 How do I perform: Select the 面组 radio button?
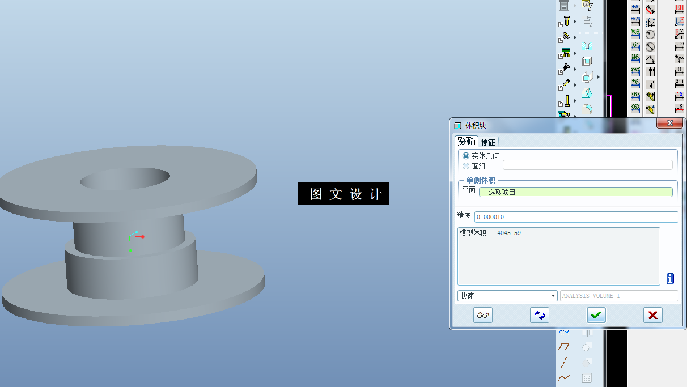(x=466, y=166)
